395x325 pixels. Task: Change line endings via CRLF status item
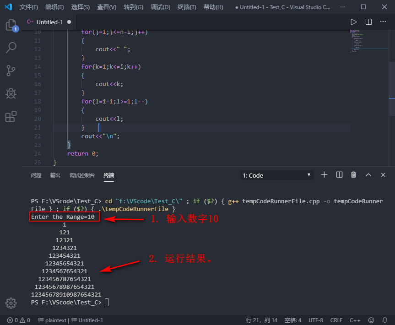[336, 320]
